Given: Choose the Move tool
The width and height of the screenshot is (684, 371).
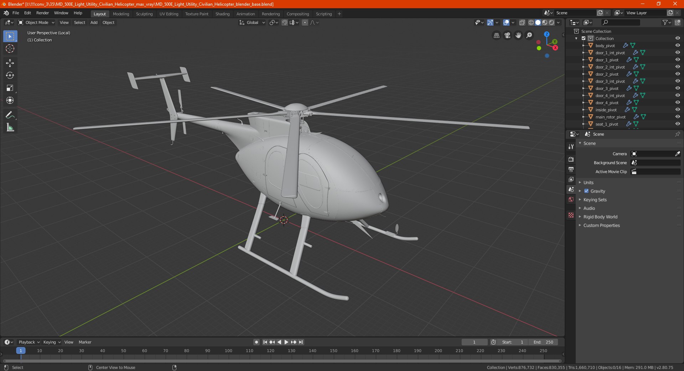Looking at the screenshot, I should [x=10, y=63].
